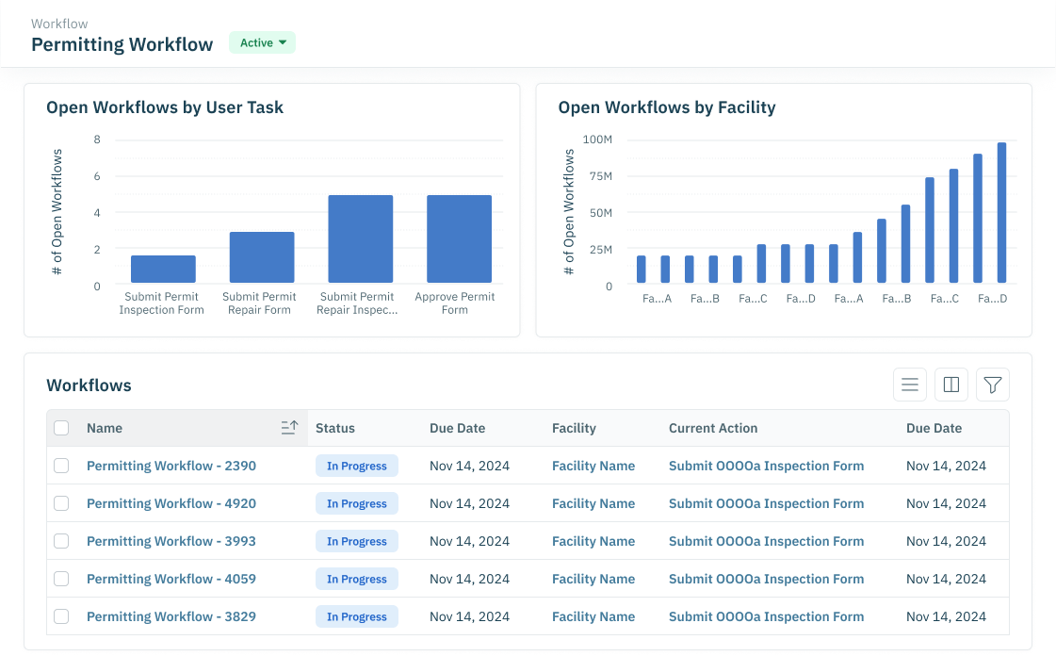Select the In Progress badge for workflow 3993
The height and width of the screenshot is (656, 1056).
357,541
